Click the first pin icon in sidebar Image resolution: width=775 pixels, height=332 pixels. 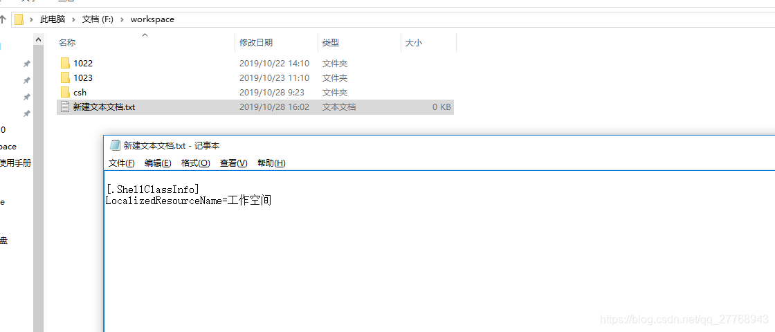[x=27, y=64]
